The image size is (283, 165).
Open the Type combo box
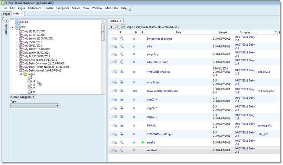click(35, 106)
